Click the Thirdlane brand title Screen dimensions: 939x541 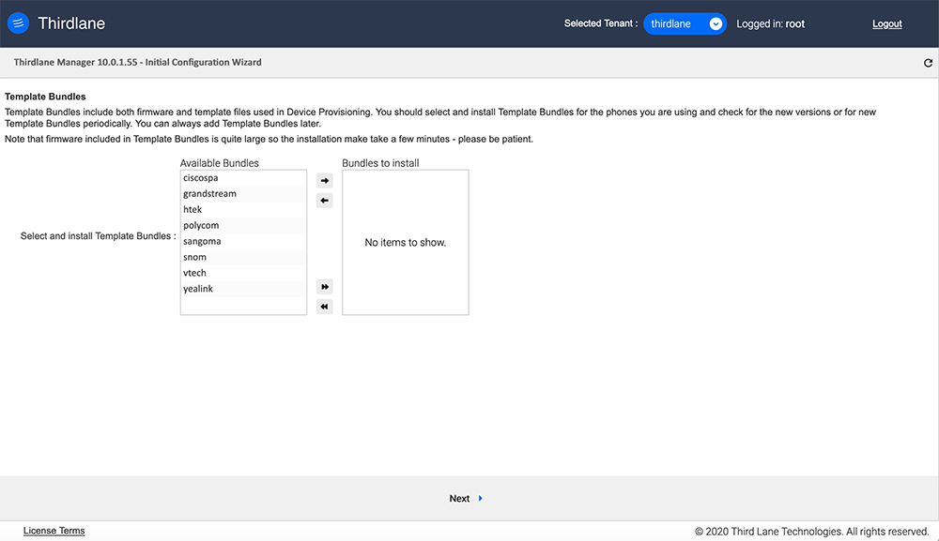coord(71,23)
